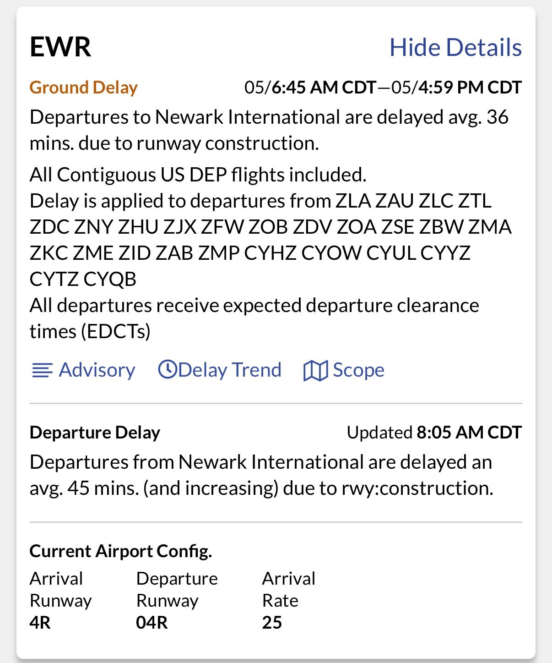Select the Departure Delay heading
The width and height of the screenshot is (552, 663).
pos(95,433)
